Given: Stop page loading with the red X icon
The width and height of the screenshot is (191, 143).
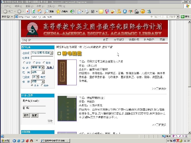Looking at the screenshot, I should click(28, 12).
